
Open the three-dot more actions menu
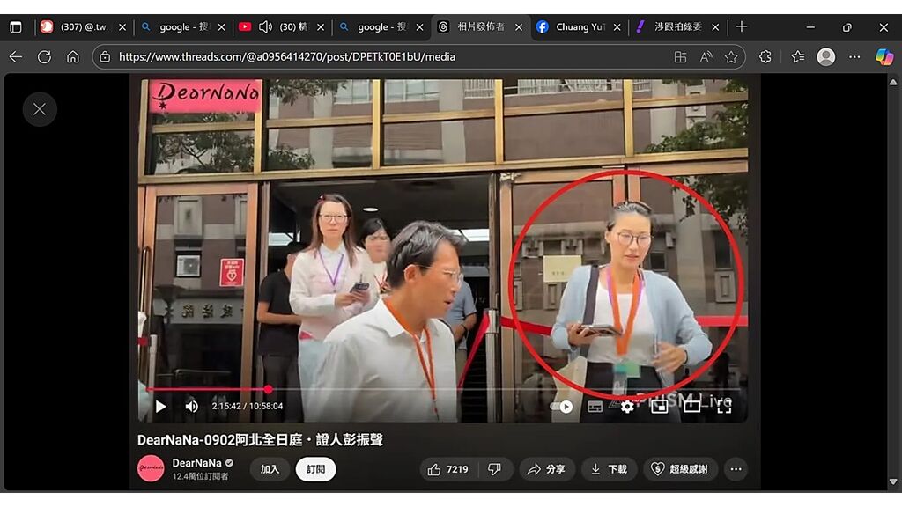coord(736,469)
